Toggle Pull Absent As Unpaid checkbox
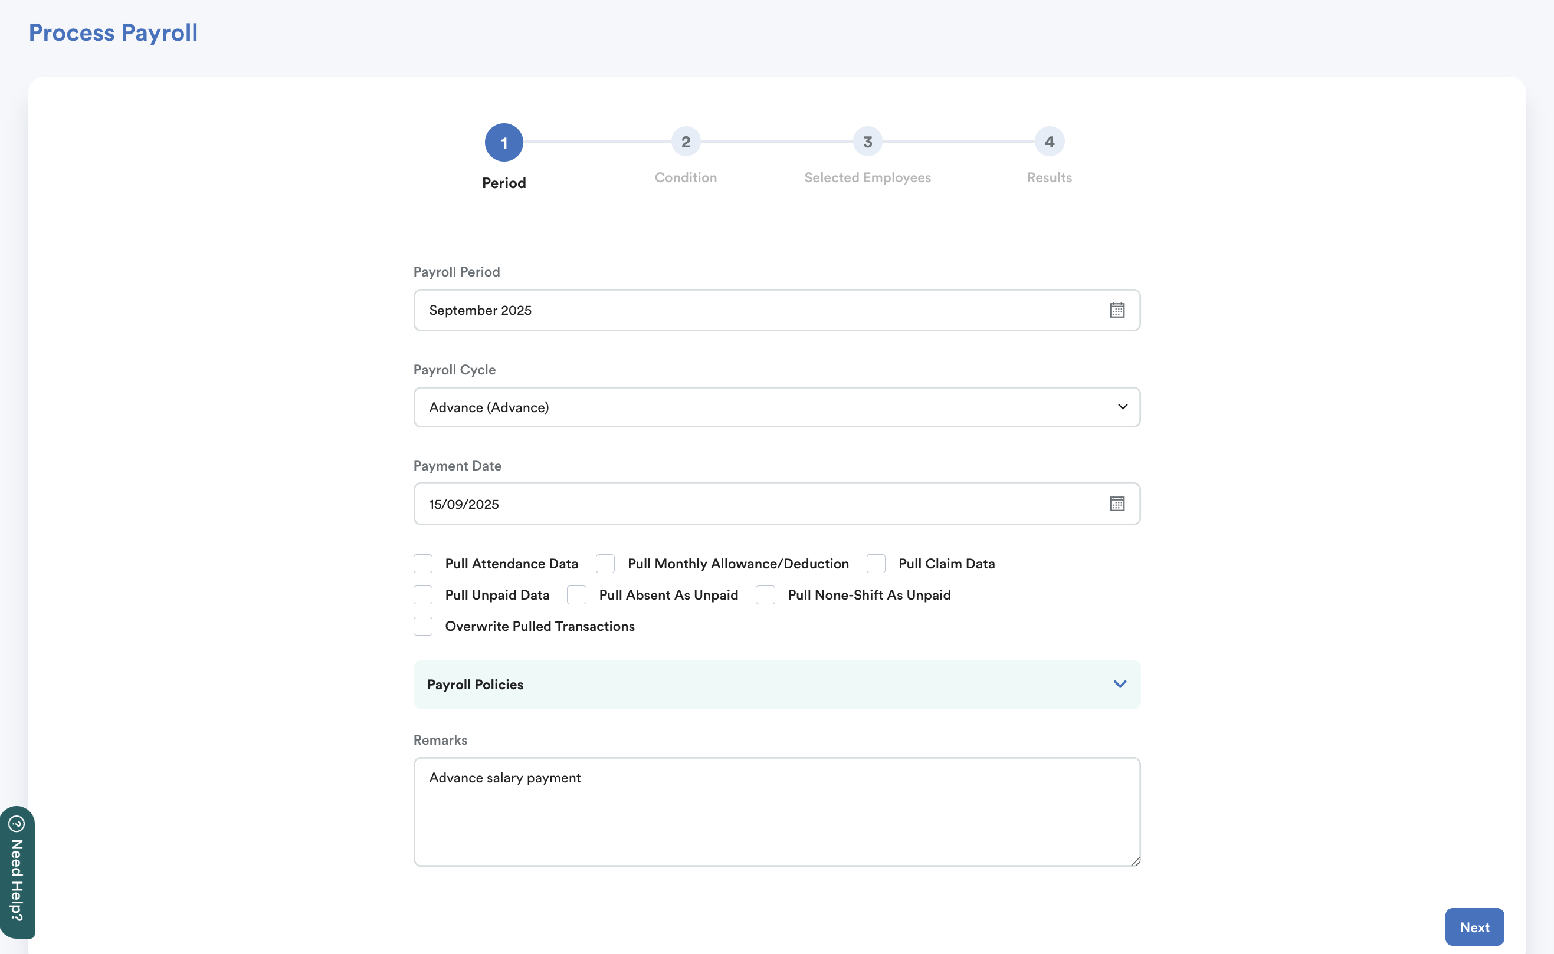 576,595
